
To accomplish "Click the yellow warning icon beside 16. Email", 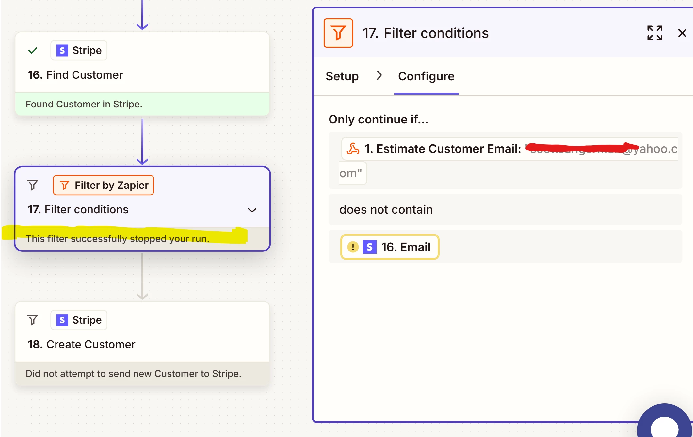I will [353, 247].
